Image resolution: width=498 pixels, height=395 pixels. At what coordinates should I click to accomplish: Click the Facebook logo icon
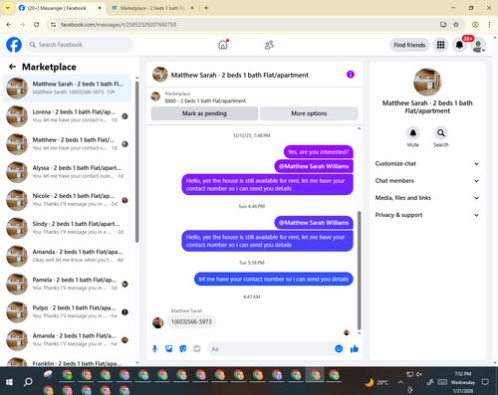tap(14, 45)
